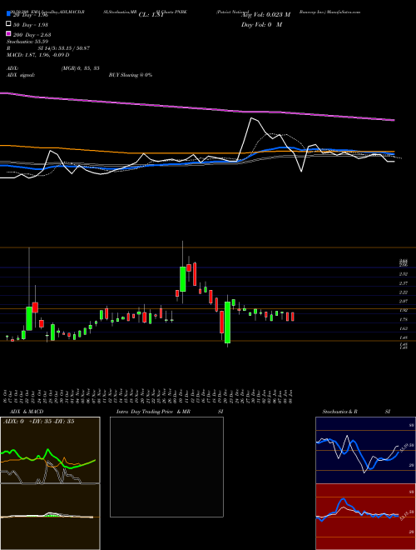The width and height of the screenshot is (416, 550).
Task: Click the 'ADX signal:' label
Action: point(21,75)
